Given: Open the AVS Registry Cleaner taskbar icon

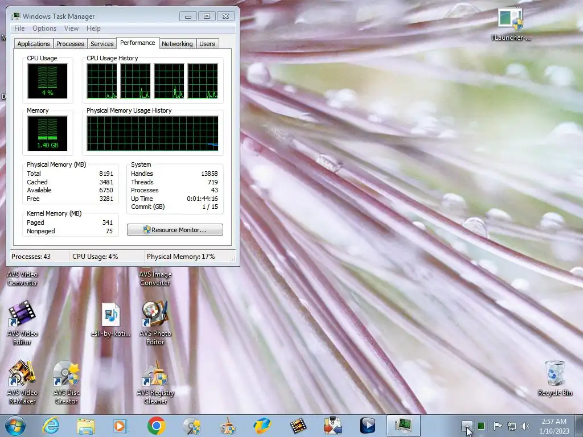Looking at the screenshot, I should pyautogui.click(x=227, y=426).
